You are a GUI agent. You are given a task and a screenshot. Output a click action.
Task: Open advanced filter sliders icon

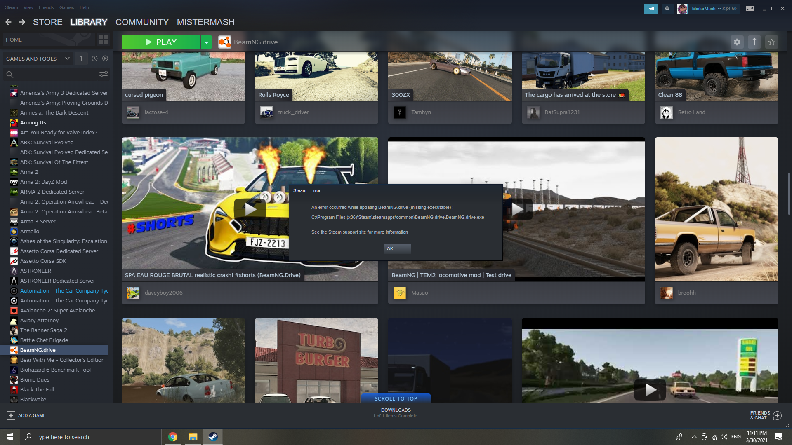coord(104,74)
